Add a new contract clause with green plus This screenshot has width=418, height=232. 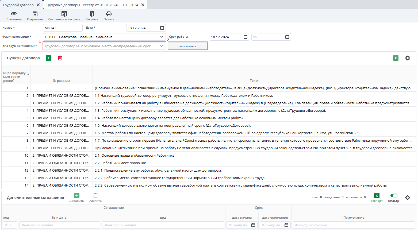click(x=48, y=58)
